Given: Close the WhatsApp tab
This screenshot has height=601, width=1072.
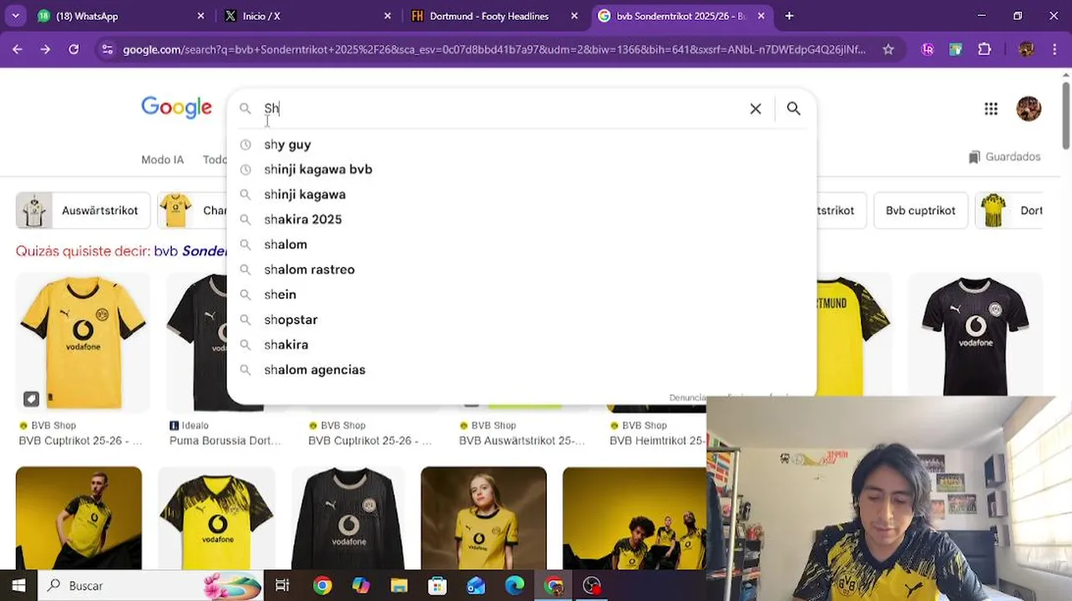Looking at the screenshot, I should pos(200,16).
